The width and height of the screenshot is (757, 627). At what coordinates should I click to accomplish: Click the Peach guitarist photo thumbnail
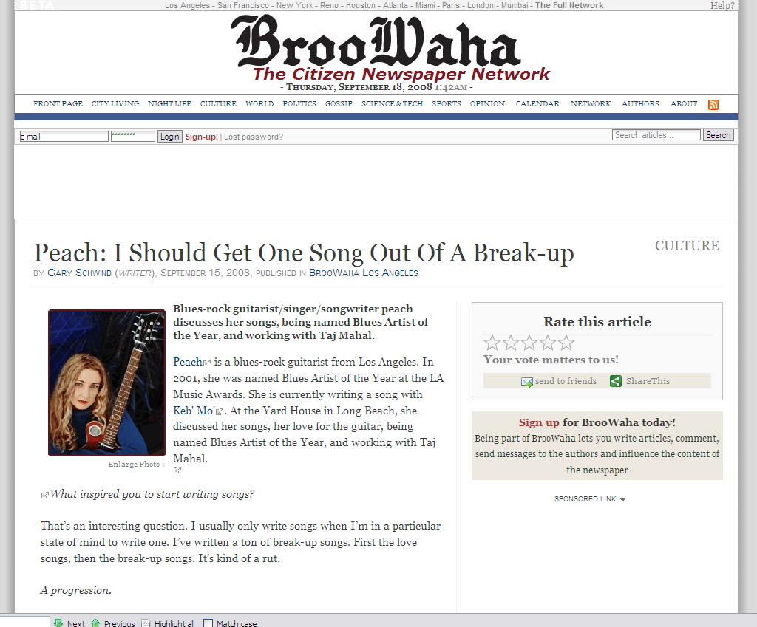click(x=106, y=383)
